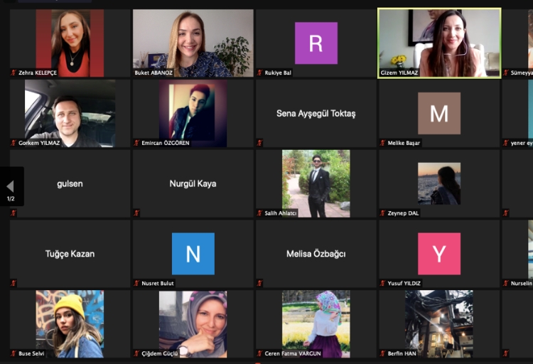Viewport: 533px width, 364px height.
Task: Select the purple R avatar tile
Action: click(316, 43)
